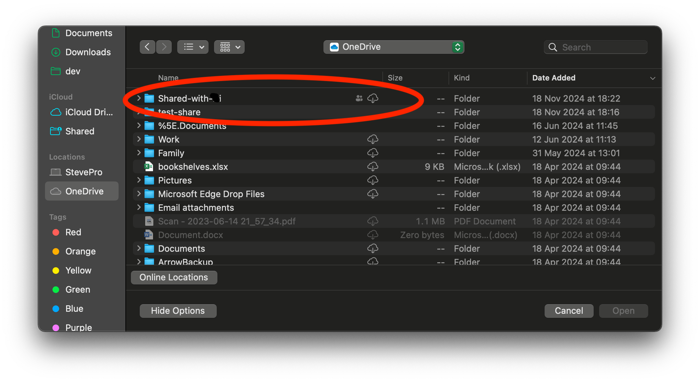The image size is (700, 382).
Task: Click the forward navigation arrow
Action: pyautogui.click(x=164, y=47)
